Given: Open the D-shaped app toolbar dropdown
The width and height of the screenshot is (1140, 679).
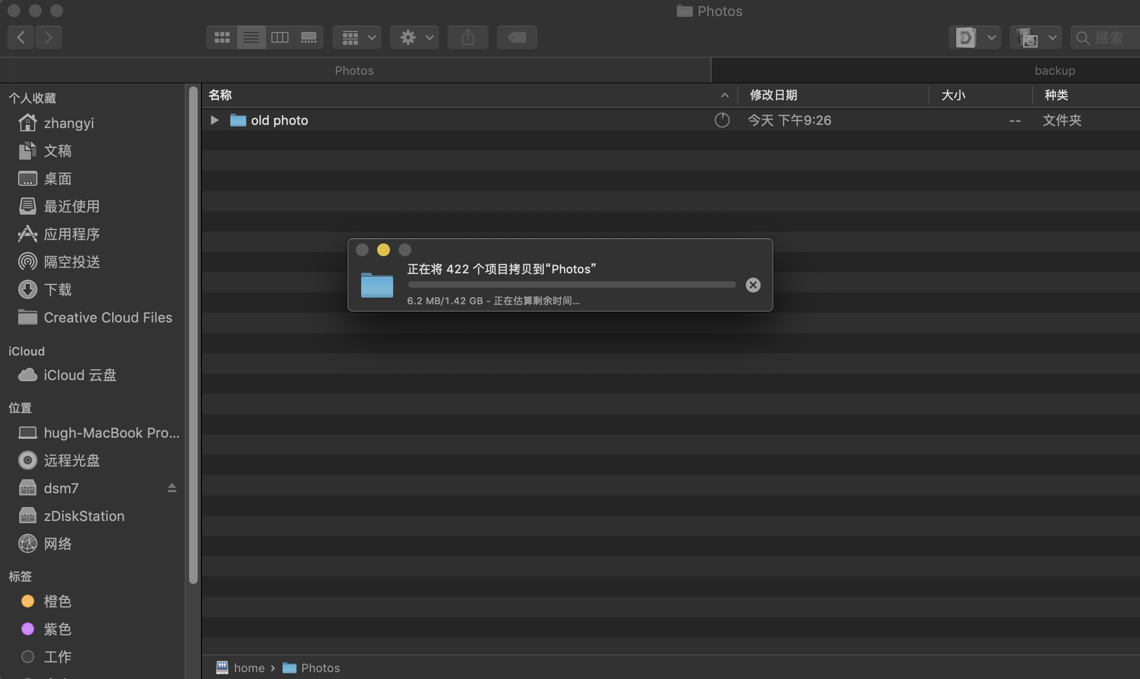Looking at the screenshot, I should click(975, 37).
